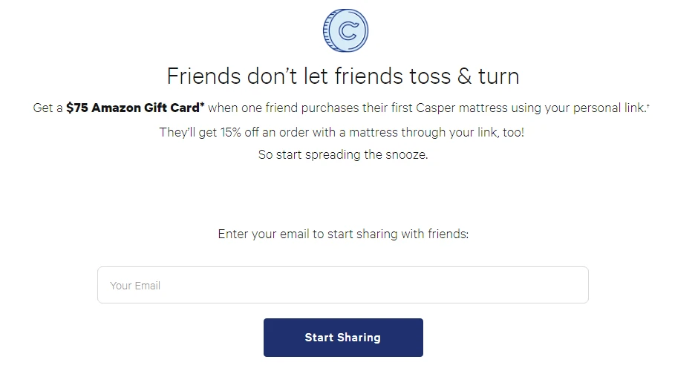Click the "Your Email" placeholder text

[x=135, y=286]
